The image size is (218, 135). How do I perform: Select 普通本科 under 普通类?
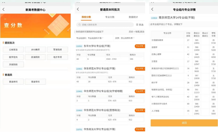13,82
